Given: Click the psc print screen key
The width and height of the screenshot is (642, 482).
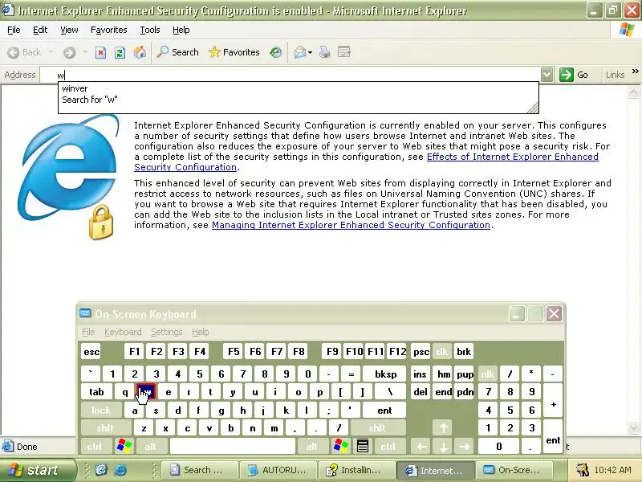Looking at the screenshot, I should (x=421, y=352).
